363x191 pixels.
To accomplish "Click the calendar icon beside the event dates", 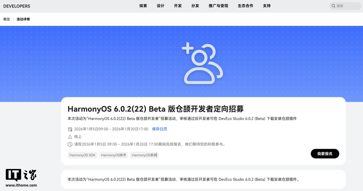I will click(x=70, y=129).
